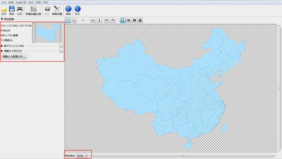This screenshot has height=159, width=282.
Task: Expand the 调整大小的方式 section
Action: (2, 51)
